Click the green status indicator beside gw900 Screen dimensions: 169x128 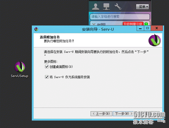[x=146, y=24]
